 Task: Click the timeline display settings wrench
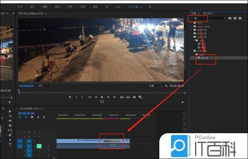click(44, 117)
